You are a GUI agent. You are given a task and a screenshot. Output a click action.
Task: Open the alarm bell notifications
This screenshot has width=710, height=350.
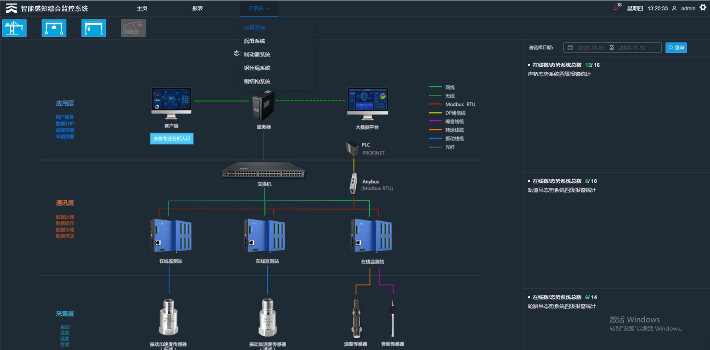tap(616, 8)
